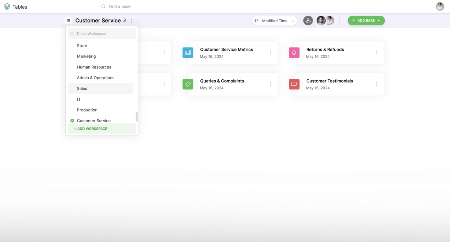Click the Tables app logo icon
Image resolution: width=450 pixels, height=242 pixels.
(x=7, y=7)
